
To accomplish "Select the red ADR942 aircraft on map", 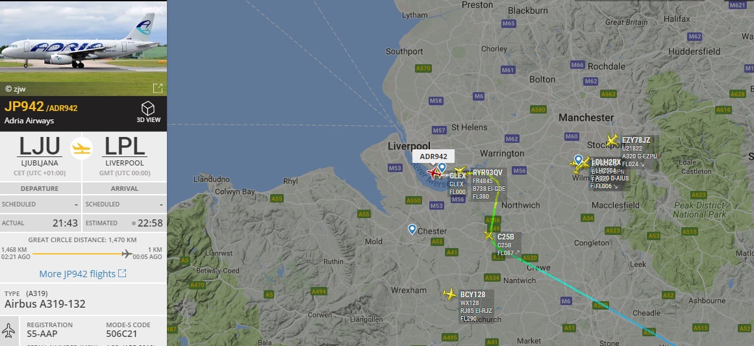I will (434, 173).
